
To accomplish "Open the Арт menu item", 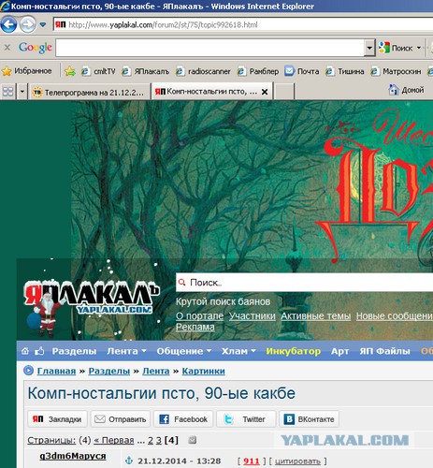I will click(339, 351).
